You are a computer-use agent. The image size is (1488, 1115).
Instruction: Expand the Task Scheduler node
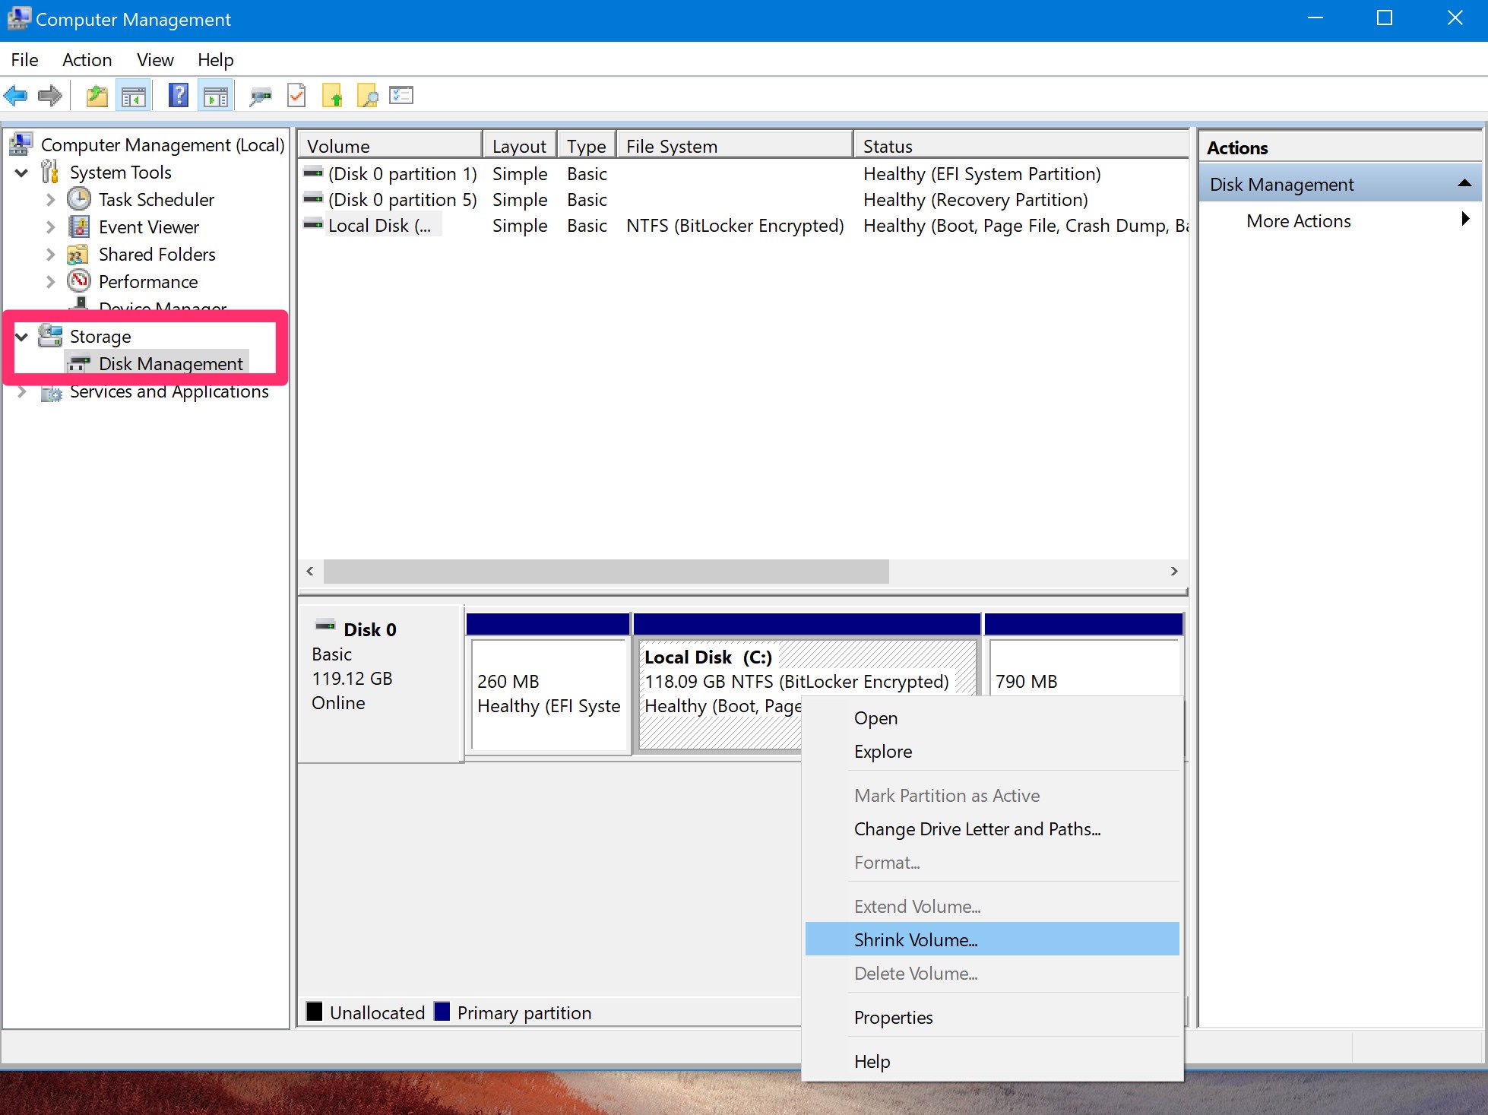coord(50,200)
